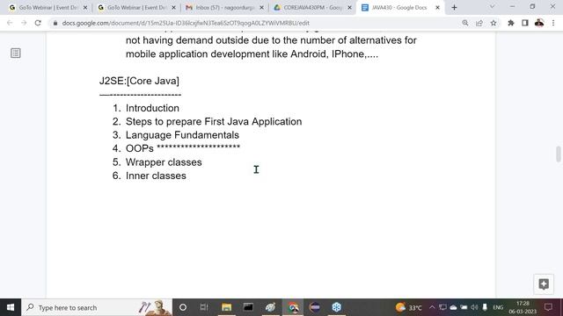Show hidden system tray icons

tap(432, 307)
